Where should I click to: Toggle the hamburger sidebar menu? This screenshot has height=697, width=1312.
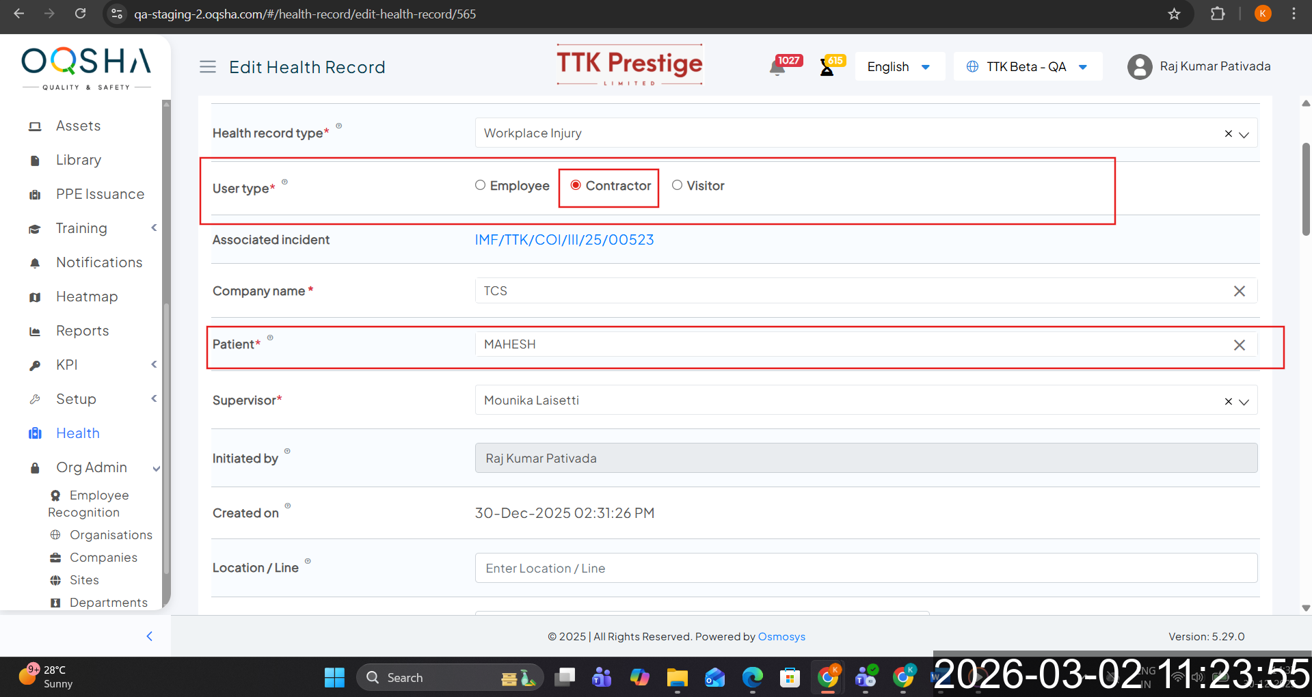(x=208, y=67)
